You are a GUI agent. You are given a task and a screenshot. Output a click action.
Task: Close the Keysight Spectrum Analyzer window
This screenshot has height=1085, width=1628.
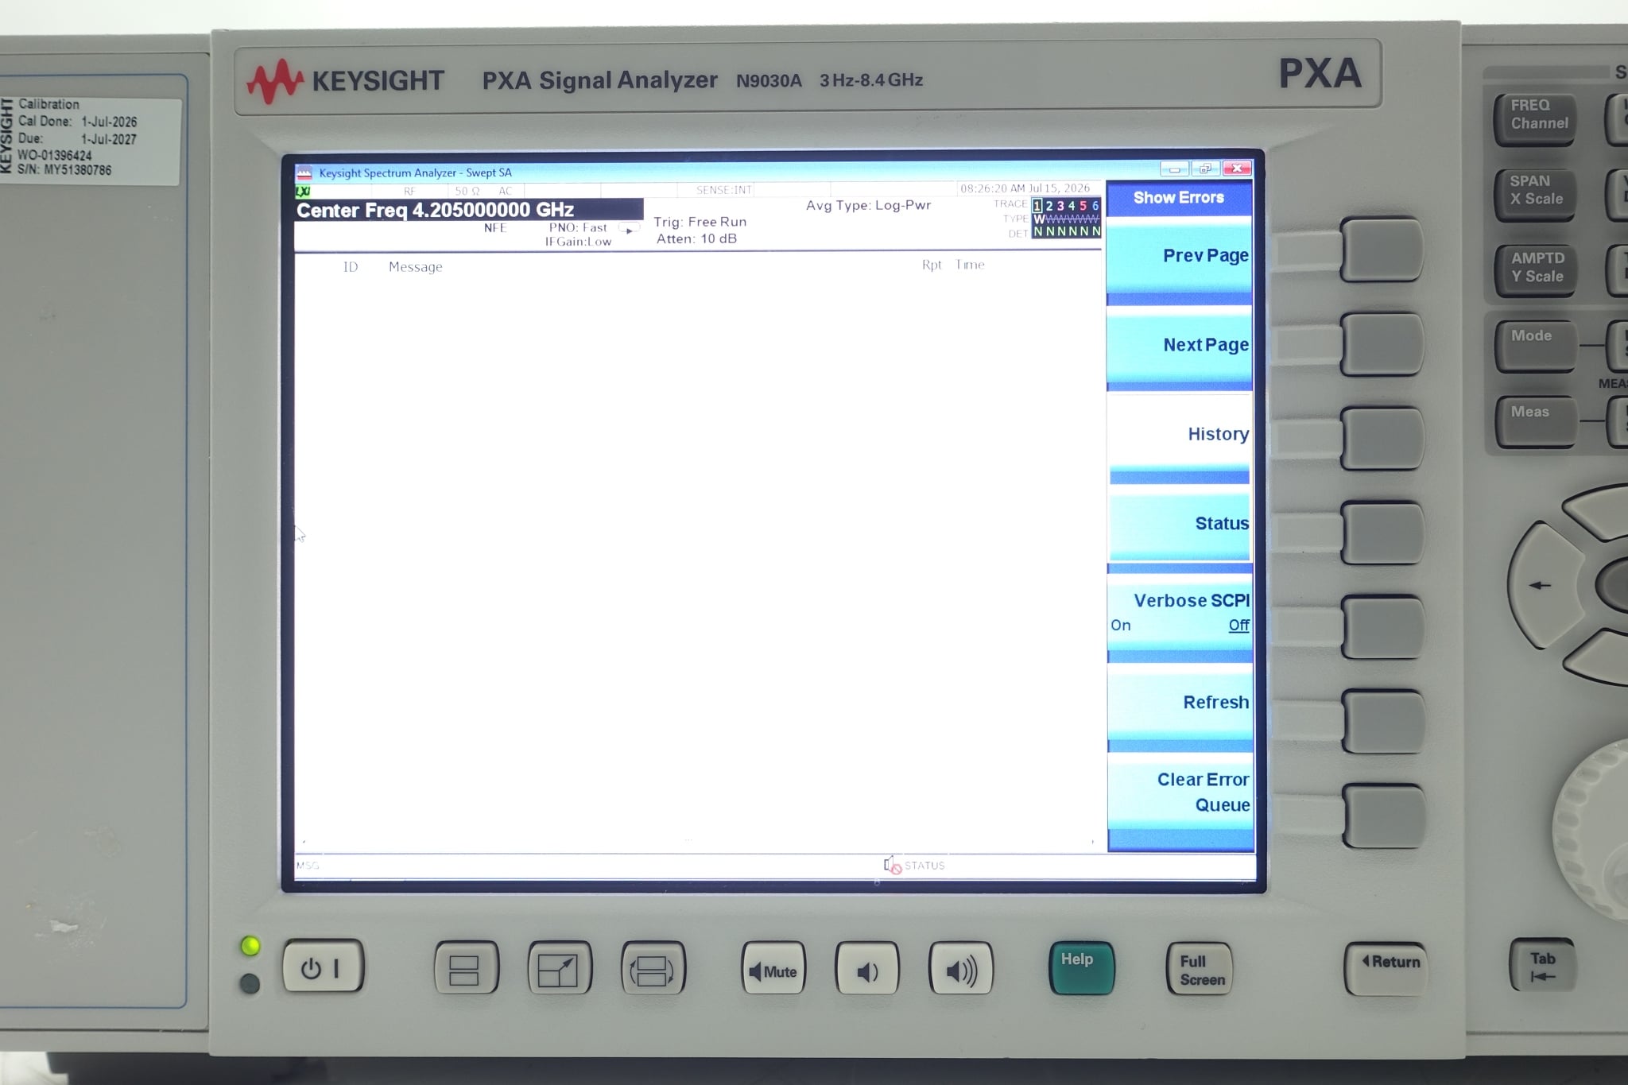1237,169
